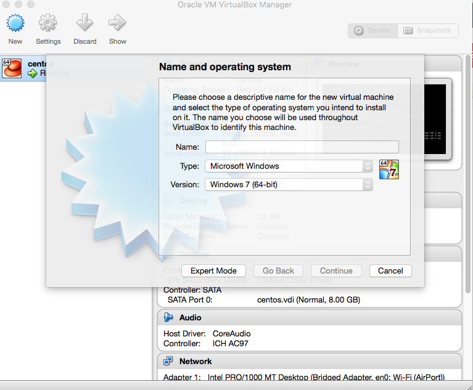Image resolution: width=473 pixels, height=390 pixels.
Task: Click the Adapter 1 network entry
Action: coord(304,377)
